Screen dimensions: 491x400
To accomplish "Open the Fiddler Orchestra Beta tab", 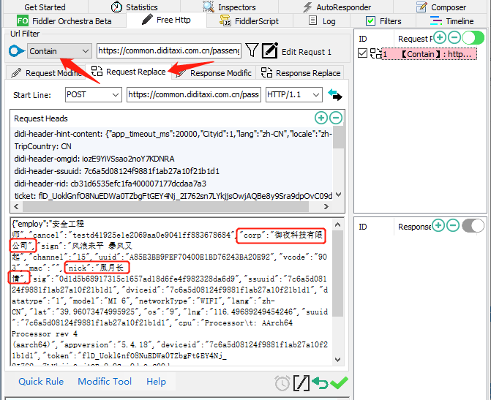I will [x=64, y=21].
